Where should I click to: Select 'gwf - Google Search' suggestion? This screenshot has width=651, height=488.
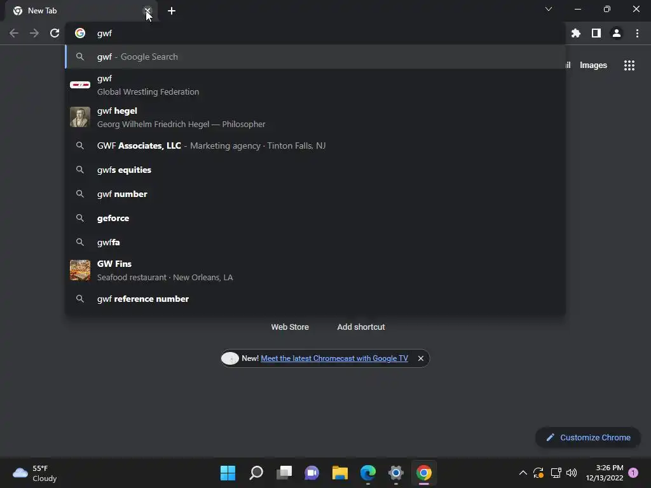click(315, 57)
